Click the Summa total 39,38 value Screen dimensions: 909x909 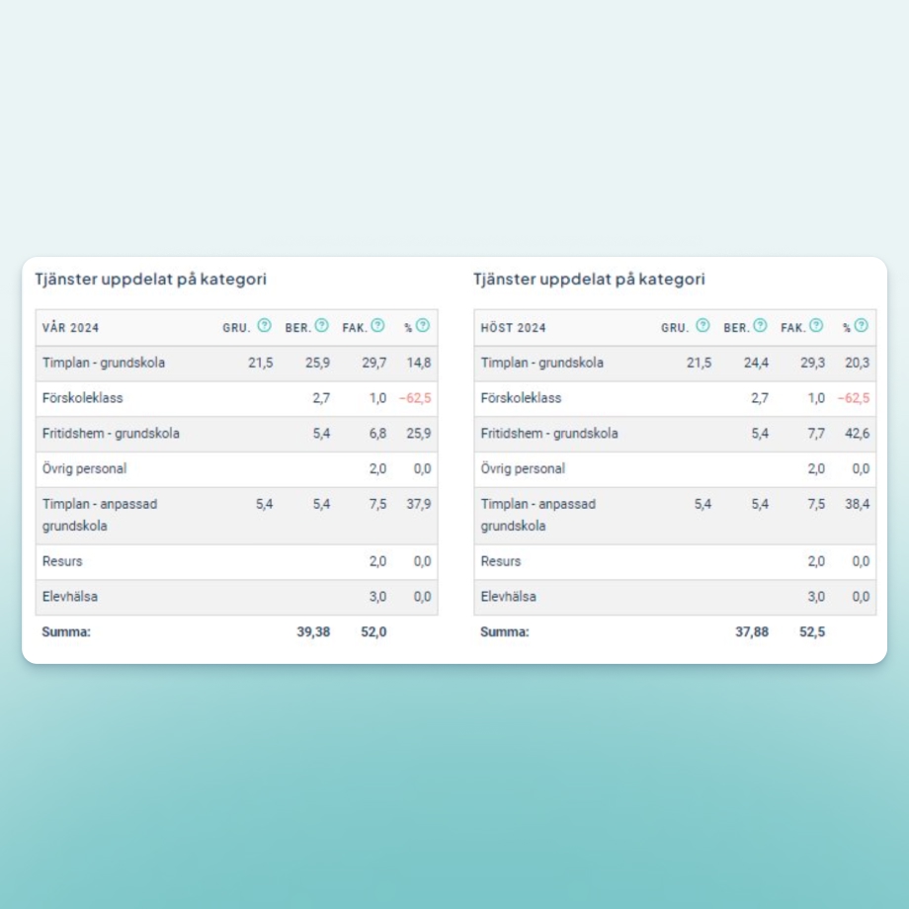pyautogui.click(x=313, y=632)
